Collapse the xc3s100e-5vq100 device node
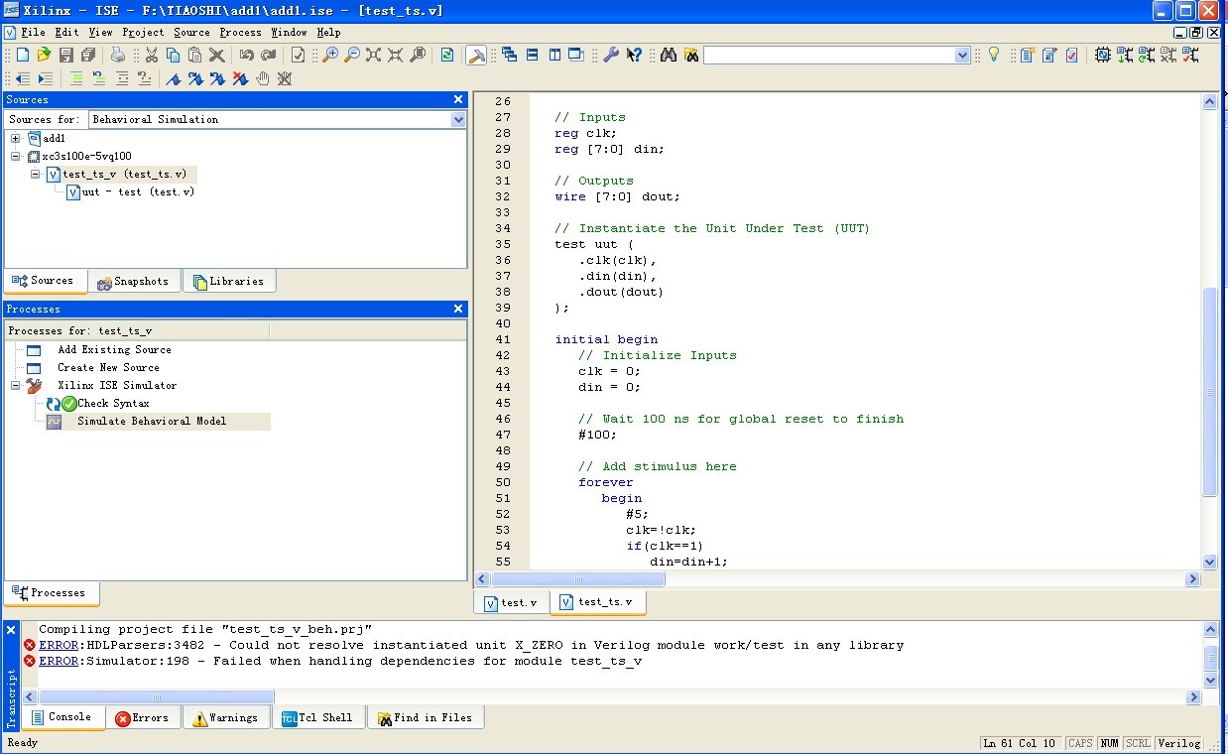The width and height of the screenshot is (1228, 754). click(16, 157)
